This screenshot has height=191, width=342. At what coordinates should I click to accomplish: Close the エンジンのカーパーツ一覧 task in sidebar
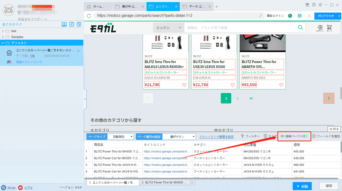[78, 51]
